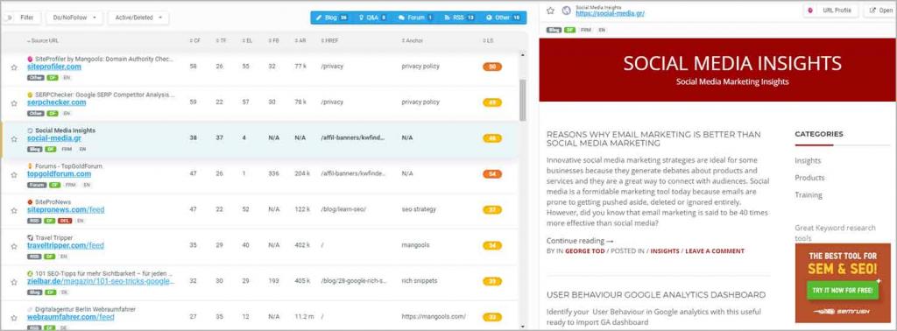This screenshot has height=331, width=897.
Task: Star the traveltripper.com/feed row
Action: click(14, 246)
